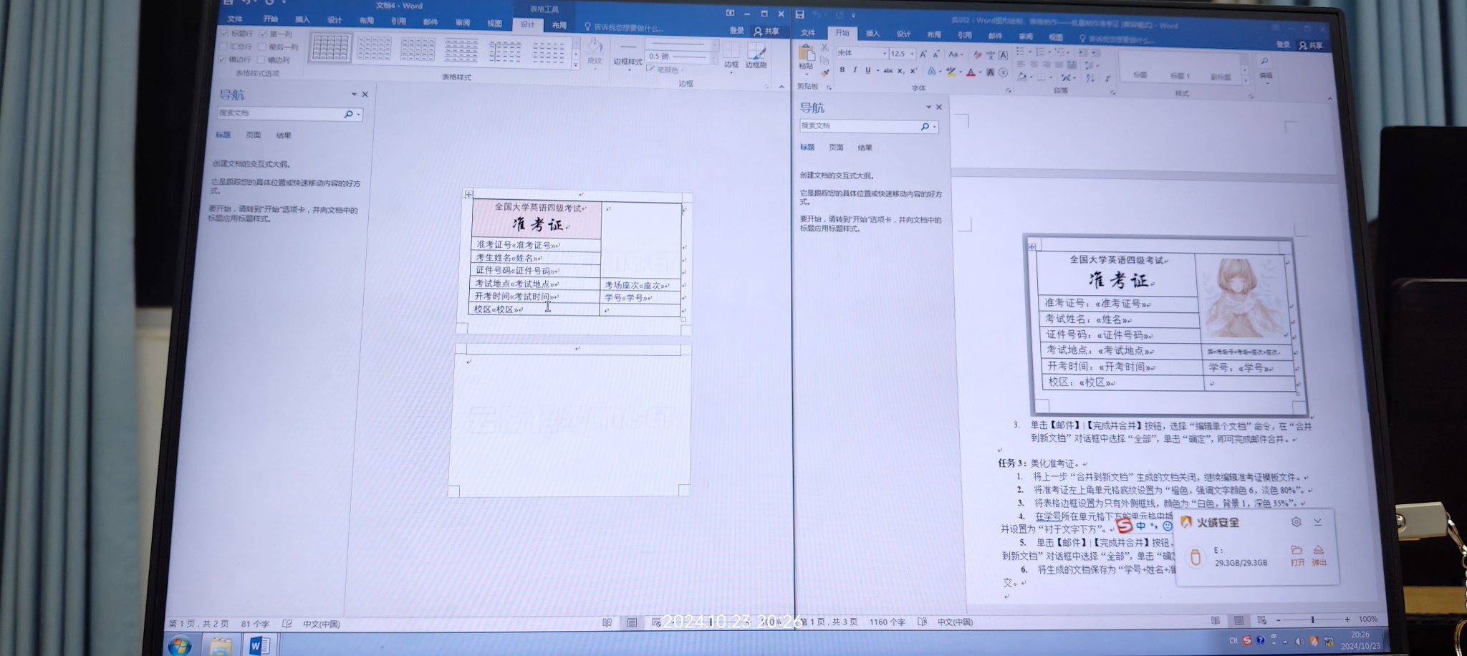Image resolution: width=1467 pixels, height=656 pixels.
Task: Click the Sort icon in paragraph group
Action: [x=1090, y=78]
